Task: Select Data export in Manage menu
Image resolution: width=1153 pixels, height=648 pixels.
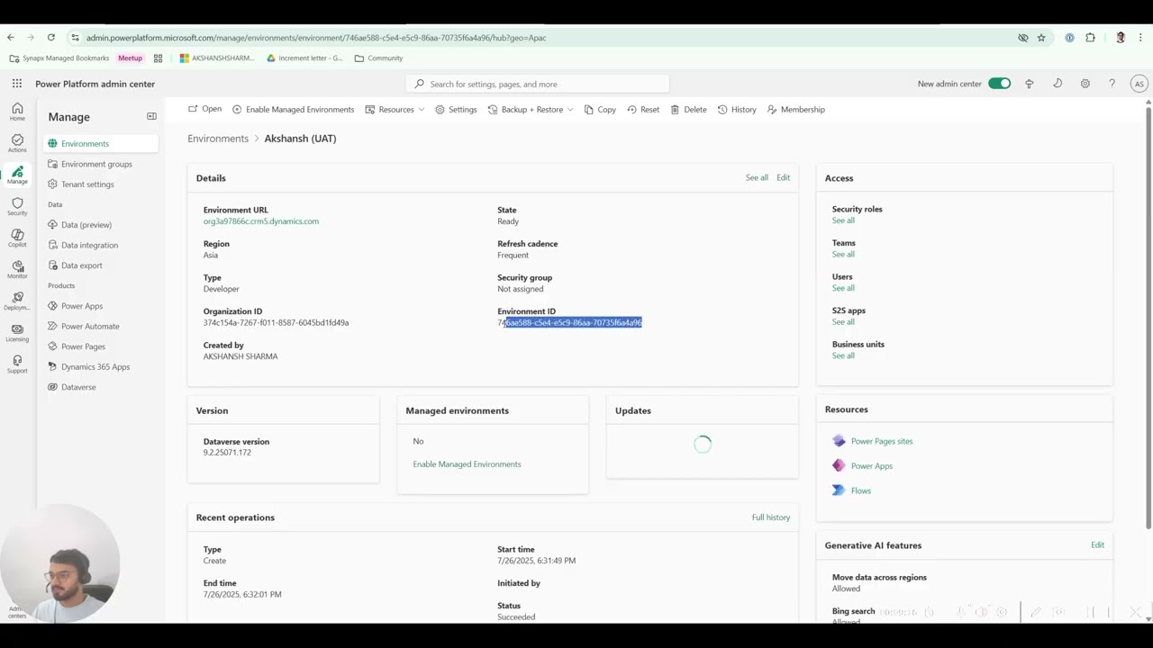Action: (x=101, y=265)
